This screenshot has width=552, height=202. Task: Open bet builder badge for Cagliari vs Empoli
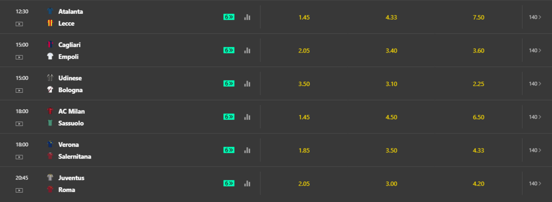tap(229, 50)
